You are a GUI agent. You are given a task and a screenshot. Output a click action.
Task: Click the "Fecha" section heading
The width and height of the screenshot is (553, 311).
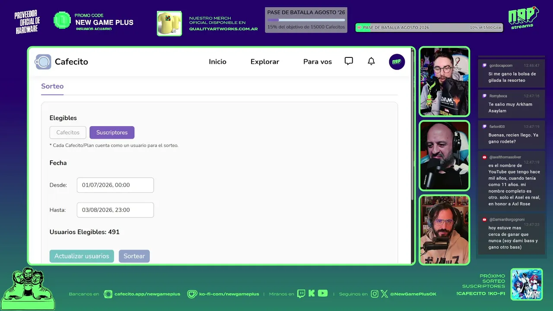tap(58, 163)
